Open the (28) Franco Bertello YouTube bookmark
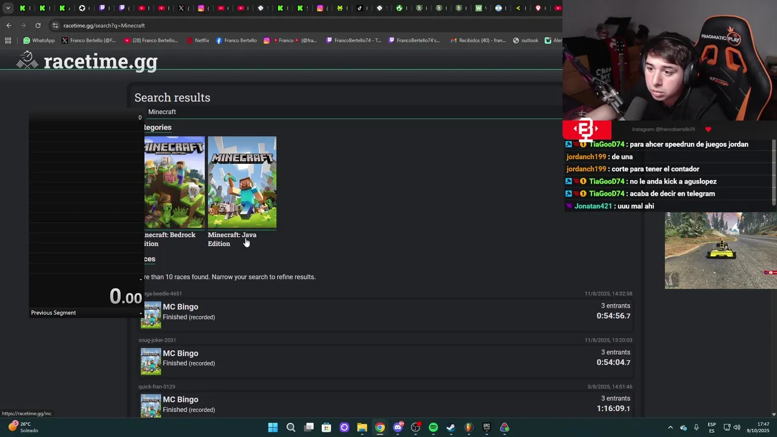This screenshot has height=437, width=777. (x=151, y=41)
